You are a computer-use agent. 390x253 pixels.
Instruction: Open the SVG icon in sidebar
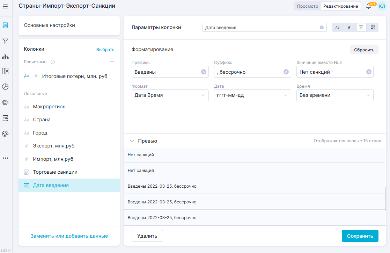pyautogui.click(x=5, y=118)
